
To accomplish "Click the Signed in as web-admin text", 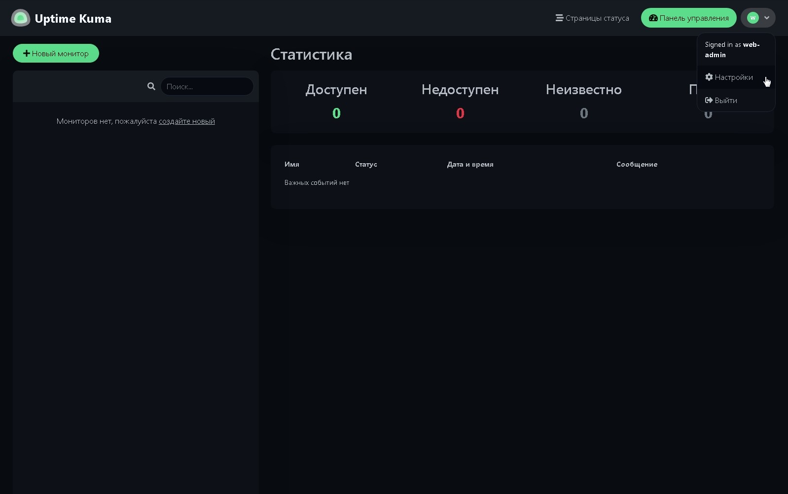I will (732, 50).
